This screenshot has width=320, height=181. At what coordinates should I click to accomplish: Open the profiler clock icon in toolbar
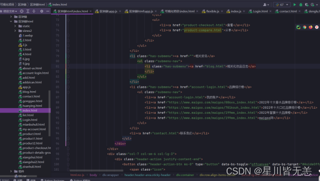[313, 4]
